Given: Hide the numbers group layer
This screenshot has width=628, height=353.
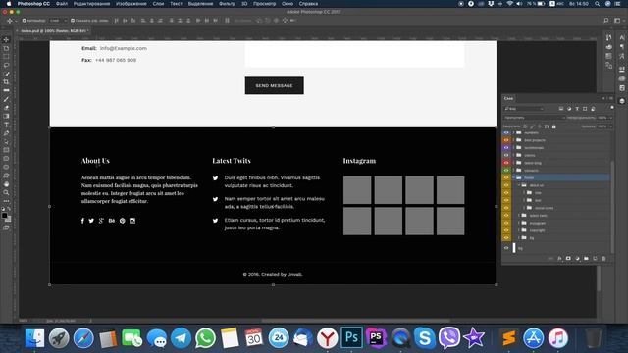Looking at the screenshot, I should pyautogui.click(x=506, y=132).
